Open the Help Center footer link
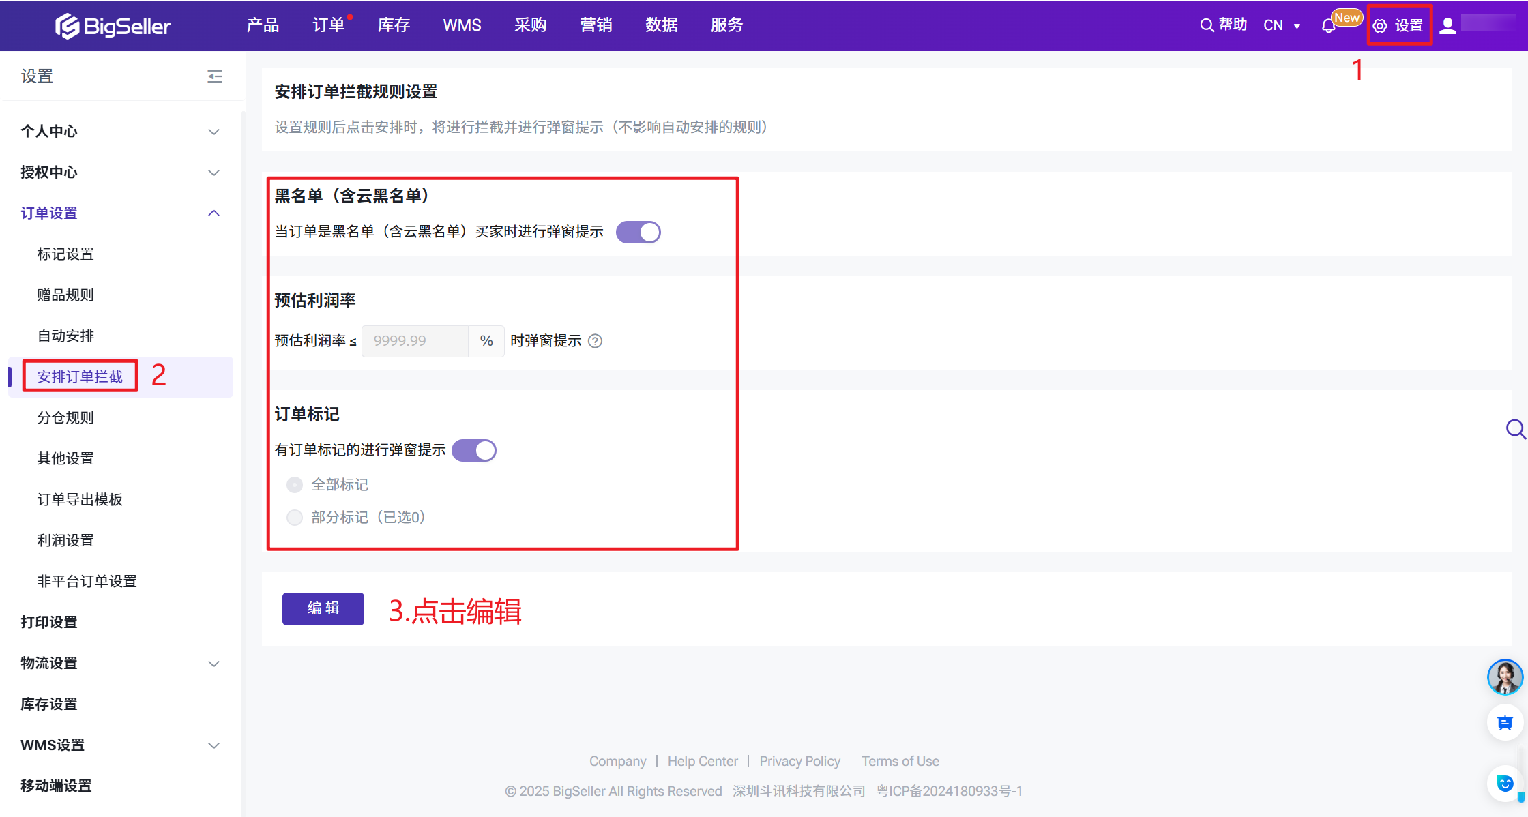The width and height of the screenshot is (1528, 817). [x=703, y=761]
